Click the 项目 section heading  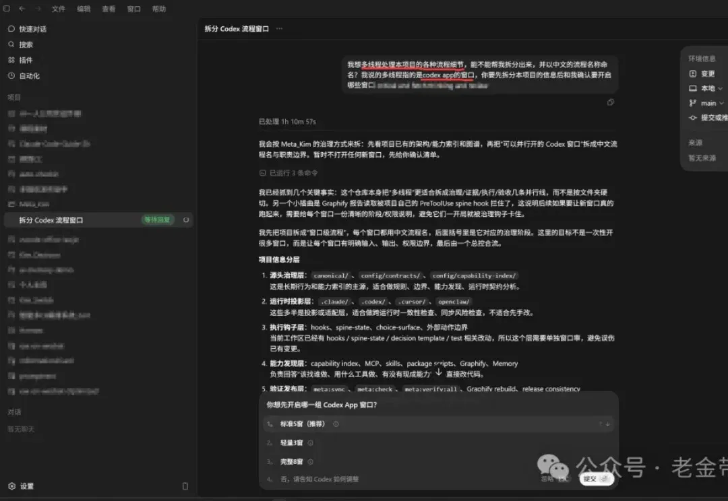(14, 98)
